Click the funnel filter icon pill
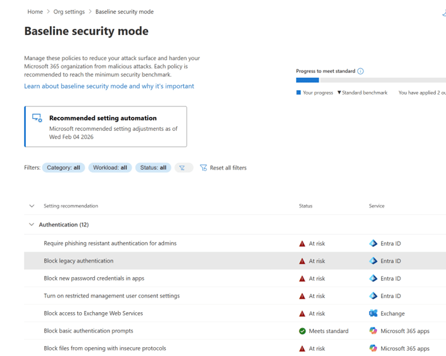Screen dimensions: 446x356 click(183, 168)
